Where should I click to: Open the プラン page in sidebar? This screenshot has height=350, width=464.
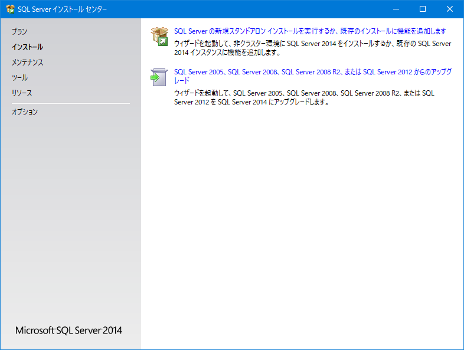click(19, 31)
